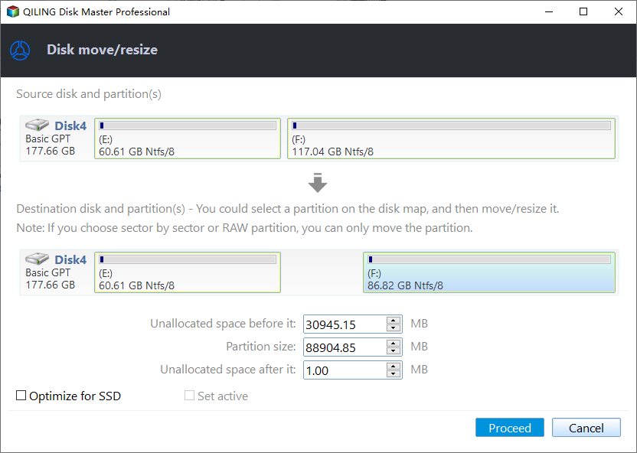The image size is (637, 453).
Task: Click the Proceed button
Action: coord(509,428)
